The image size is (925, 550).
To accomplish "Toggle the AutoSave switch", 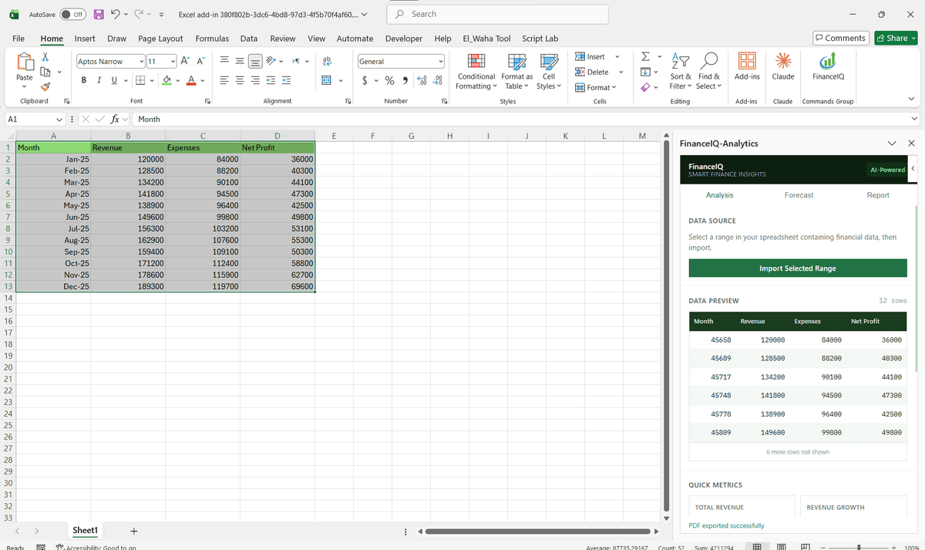I will 72,14.
